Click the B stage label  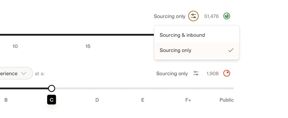pos(6,100)
